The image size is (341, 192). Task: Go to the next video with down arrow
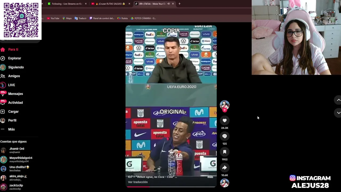coord(339,113)
